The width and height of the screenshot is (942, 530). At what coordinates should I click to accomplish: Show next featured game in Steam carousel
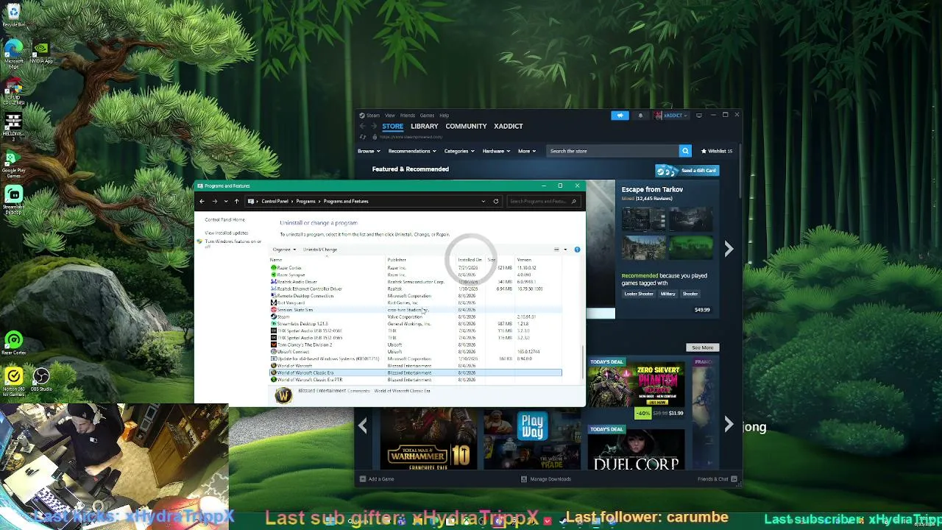click(729, 250)
